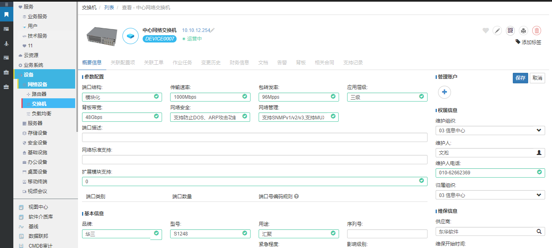Expand the 服务器 tree item
Viewport: 552px width, 248px height.
[35, 123]
